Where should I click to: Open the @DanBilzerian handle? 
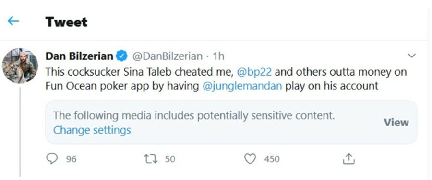point(168,56)
